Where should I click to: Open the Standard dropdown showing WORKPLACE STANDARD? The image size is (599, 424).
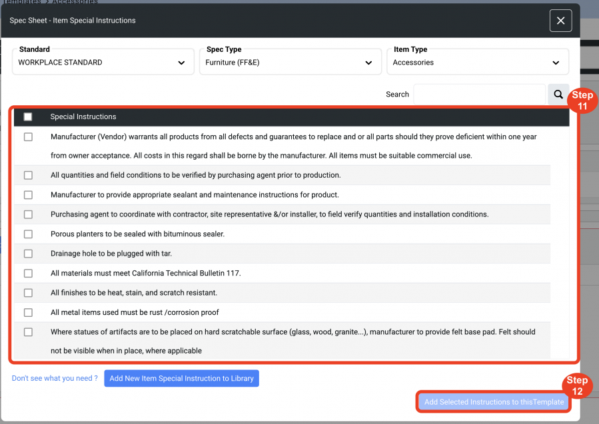(103, 62)
